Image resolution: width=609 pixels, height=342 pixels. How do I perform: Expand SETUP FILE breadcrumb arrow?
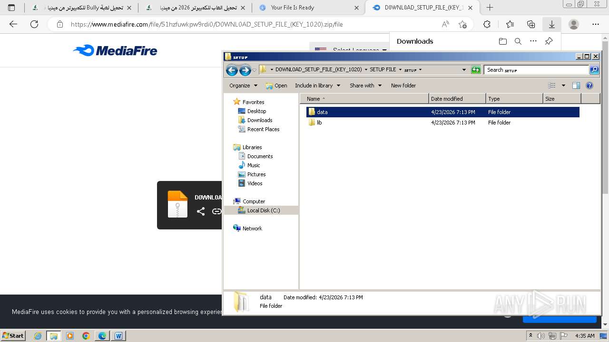(x=400, y=70)
